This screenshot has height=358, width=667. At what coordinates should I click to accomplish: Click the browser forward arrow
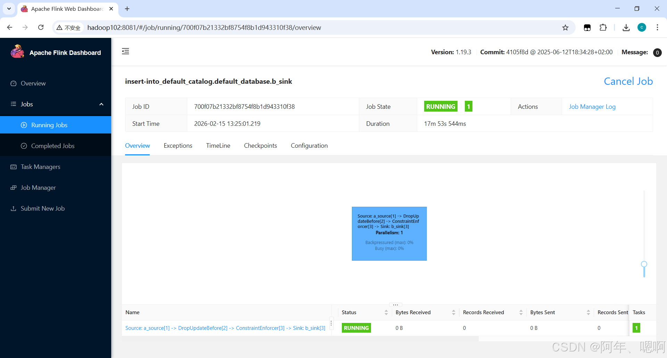coord(25,27)
